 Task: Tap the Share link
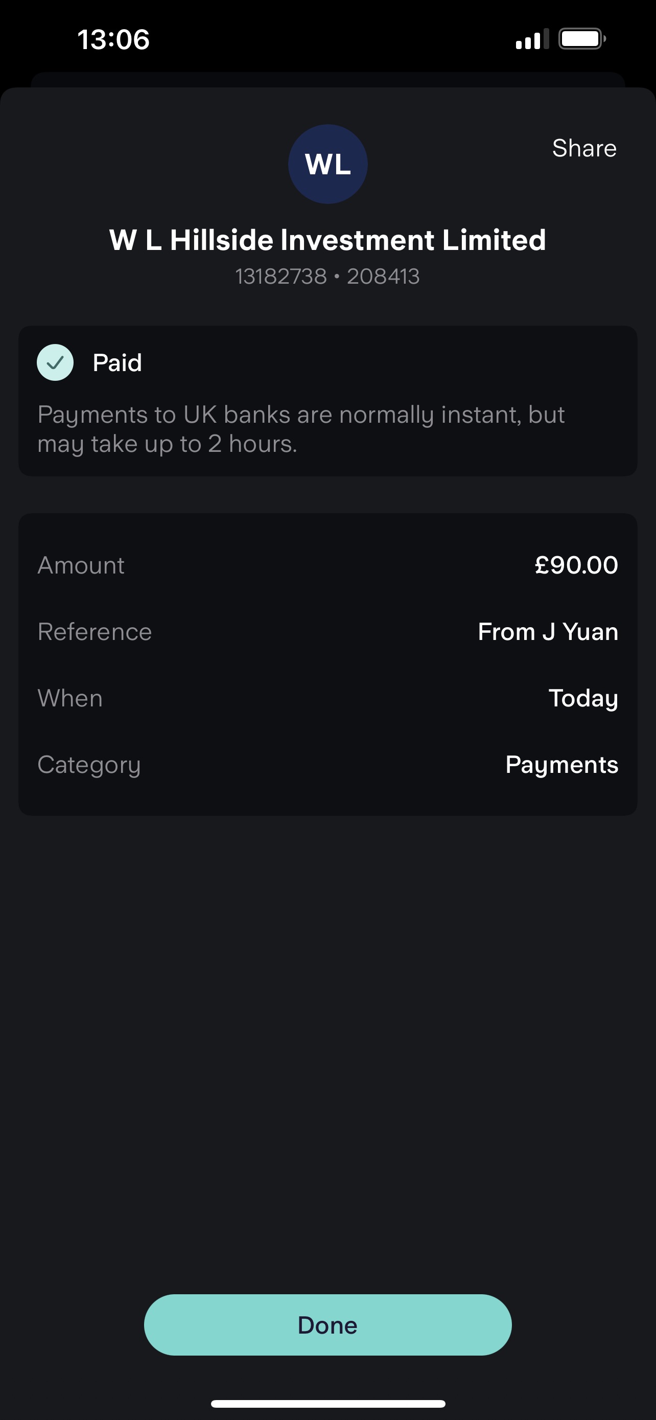pos(584,148)
